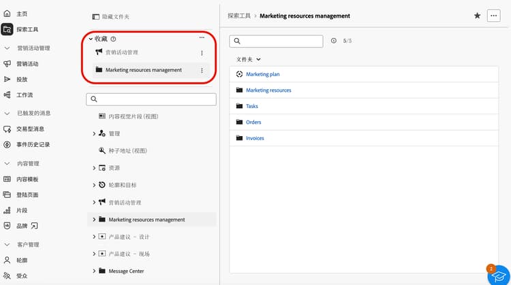This screenshot has width=511, height=285.
Task: Click megaphone icon of 营销活动管理 tree folder
Action: pos(102,202)
